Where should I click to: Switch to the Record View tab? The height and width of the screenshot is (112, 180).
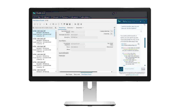[x=62, y=28]
